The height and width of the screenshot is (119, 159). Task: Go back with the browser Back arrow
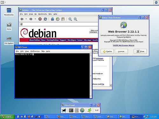pyautogui.click(x=22, y=19)
